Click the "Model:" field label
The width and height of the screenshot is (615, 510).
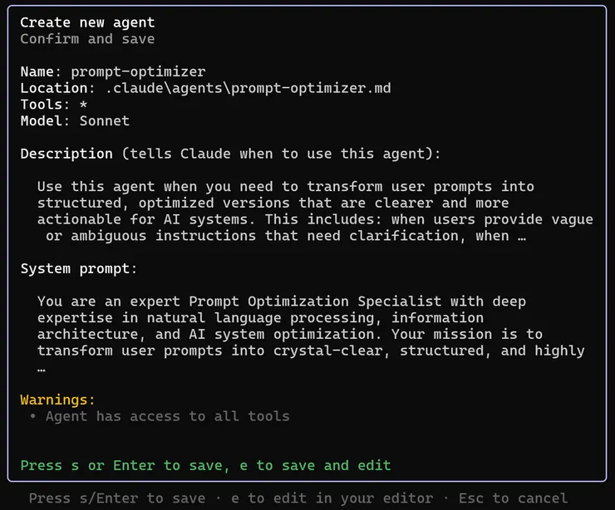[46, 121]
